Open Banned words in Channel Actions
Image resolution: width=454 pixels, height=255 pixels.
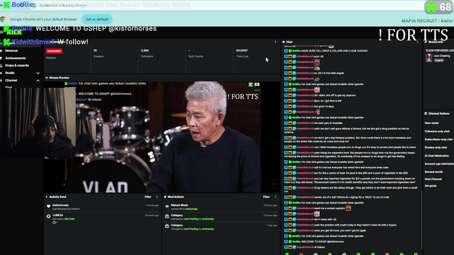pos(433,172)
